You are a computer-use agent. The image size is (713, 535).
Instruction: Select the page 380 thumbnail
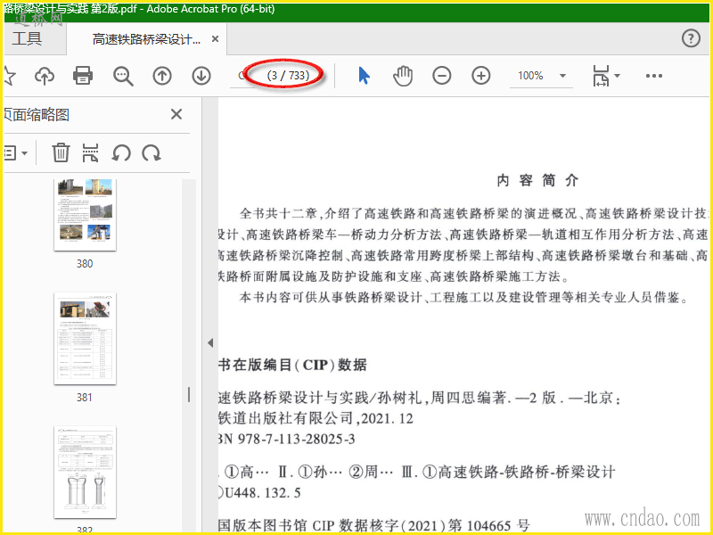85,215
